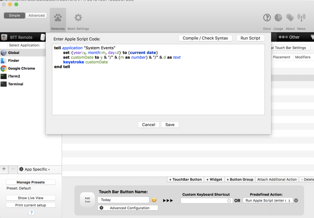Open the emoji picker smiley icon
The image size is (314, 218).
(154, 200)
